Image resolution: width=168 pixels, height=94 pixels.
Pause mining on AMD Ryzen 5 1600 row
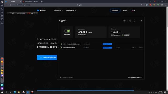[61, 44]
